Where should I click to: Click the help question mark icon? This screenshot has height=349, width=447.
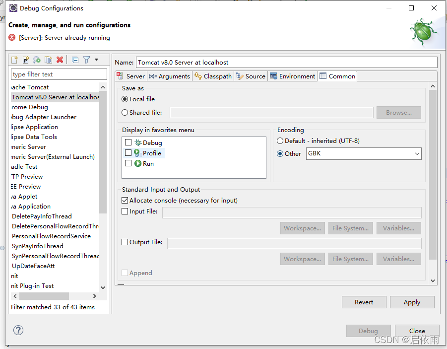coord(18,330)
